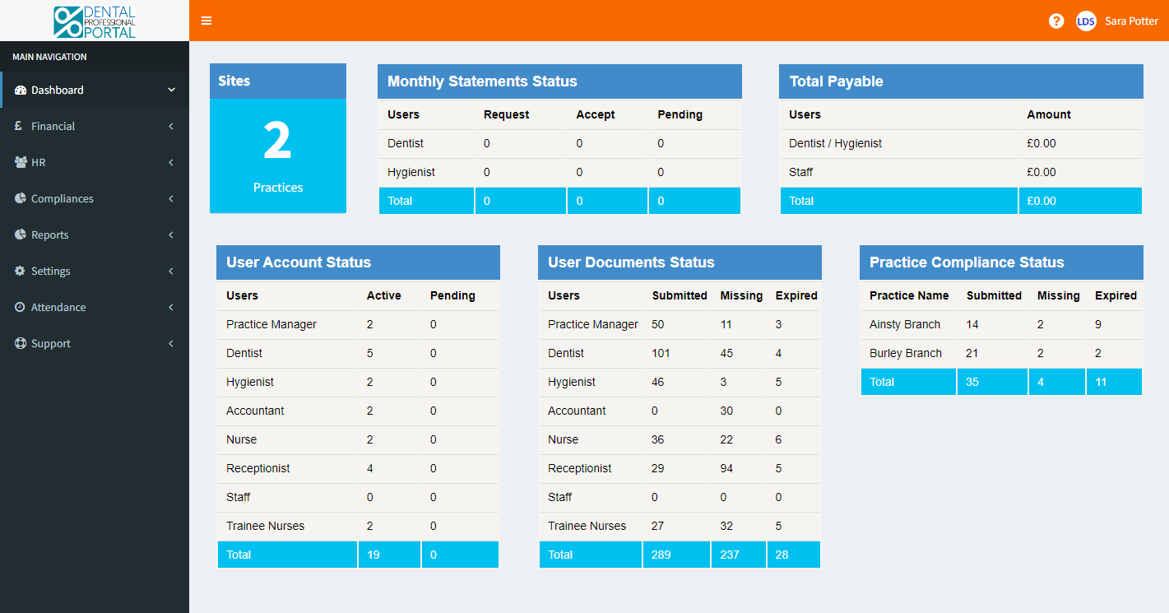The height and width of the screenshot is (613, 1169).
Task: Expand the Financial submenu chevron
Action: tap(170, 126)
